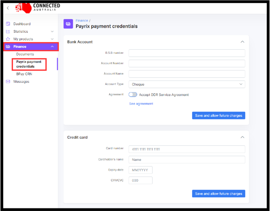Select Payrix payment credentials submenu
This screenshot has width=270, height=211.
[29, 64]
